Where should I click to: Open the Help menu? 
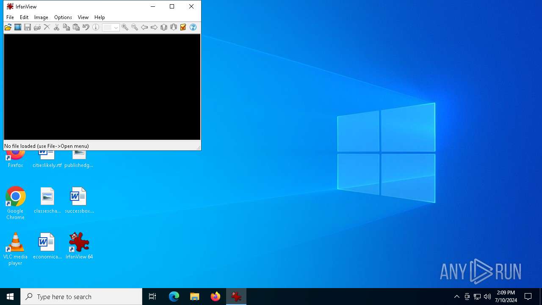point(100,17)
